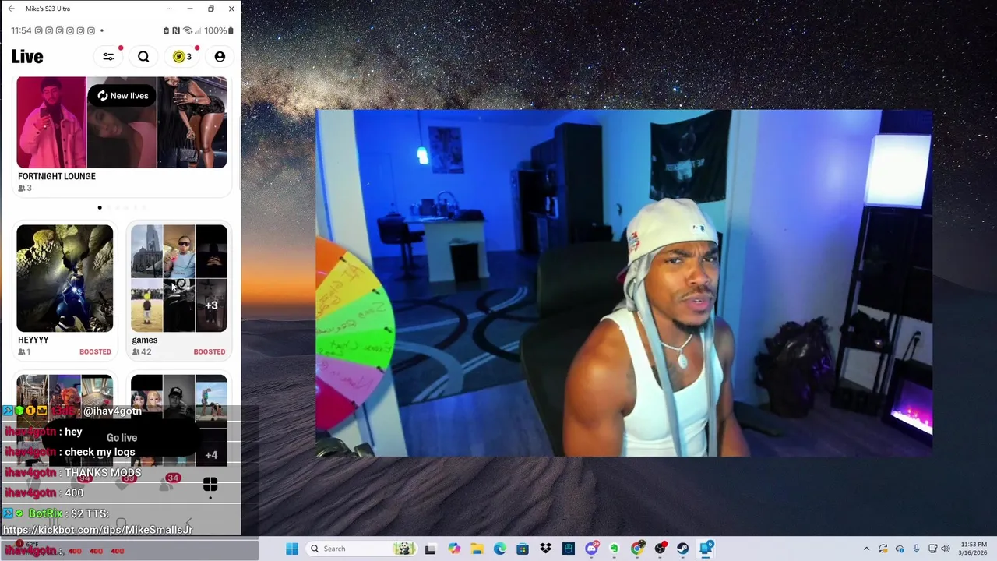Open the games live room thumbnail
This screenshot has width=997, height=561.
(178, 278)
